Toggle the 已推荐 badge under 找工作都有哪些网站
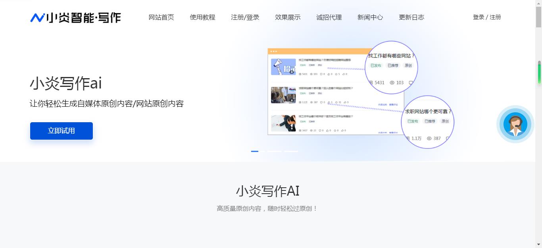 click(x=393, y=65)
